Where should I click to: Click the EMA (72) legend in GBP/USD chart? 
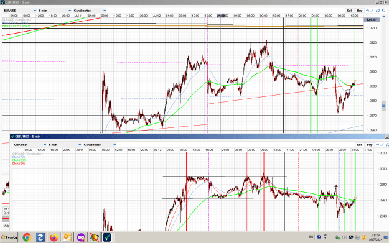19,157
